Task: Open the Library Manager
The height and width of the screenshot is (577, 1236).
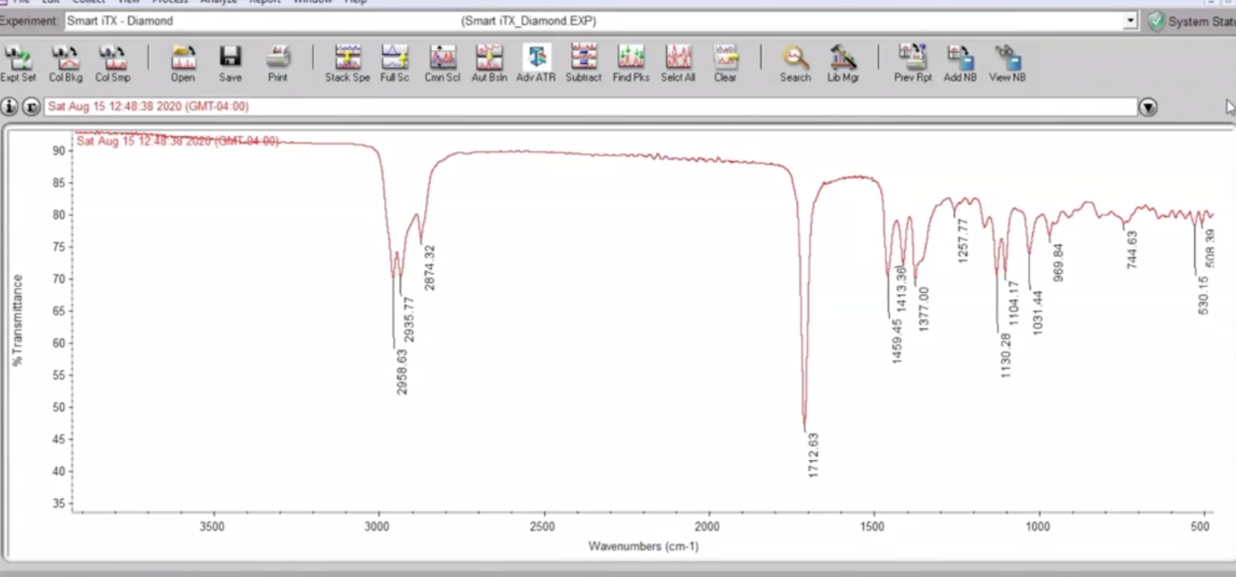Action: click(x=843, y=61)
